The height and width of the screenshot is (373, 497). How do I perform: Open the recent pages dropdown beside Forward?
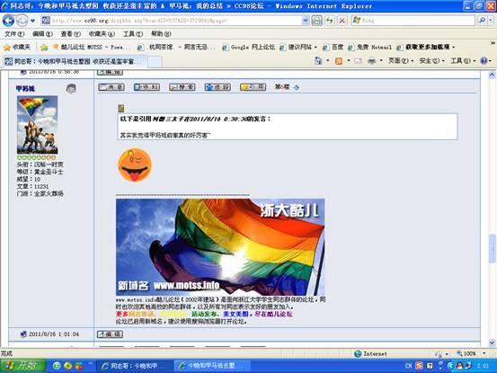pos(32,22)
